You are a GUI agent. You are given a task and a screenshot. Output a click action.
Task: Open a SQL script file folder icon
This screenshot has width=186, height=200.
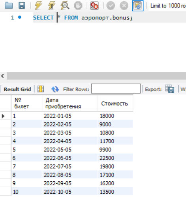(x=9, y=6)
